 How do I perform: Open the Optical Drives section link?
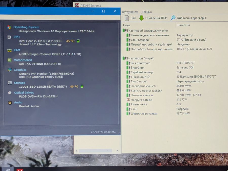pos(24,92)
